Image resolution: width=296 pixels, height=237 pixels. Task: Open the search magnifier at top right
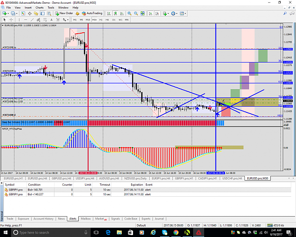285,13
